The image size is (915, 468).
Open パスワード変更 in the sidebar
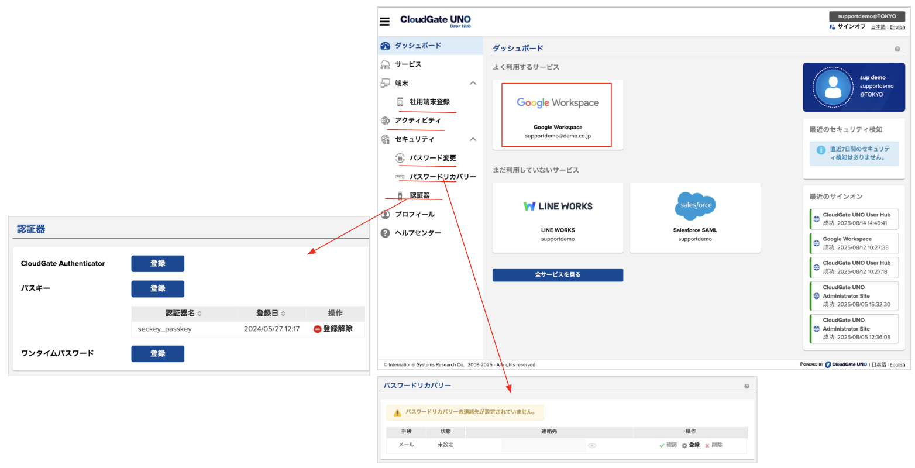pos(430,158)
